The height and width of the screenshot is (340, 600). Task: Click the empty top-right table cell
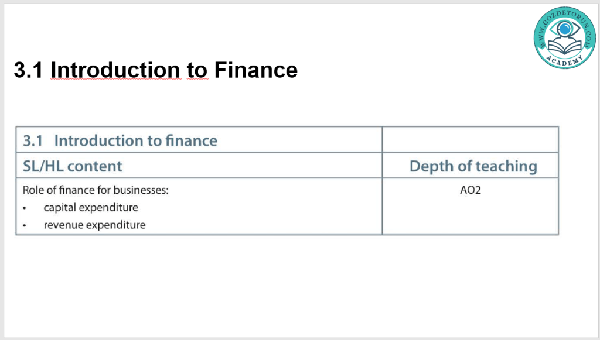pyautogui.click(x=470, y=140)
